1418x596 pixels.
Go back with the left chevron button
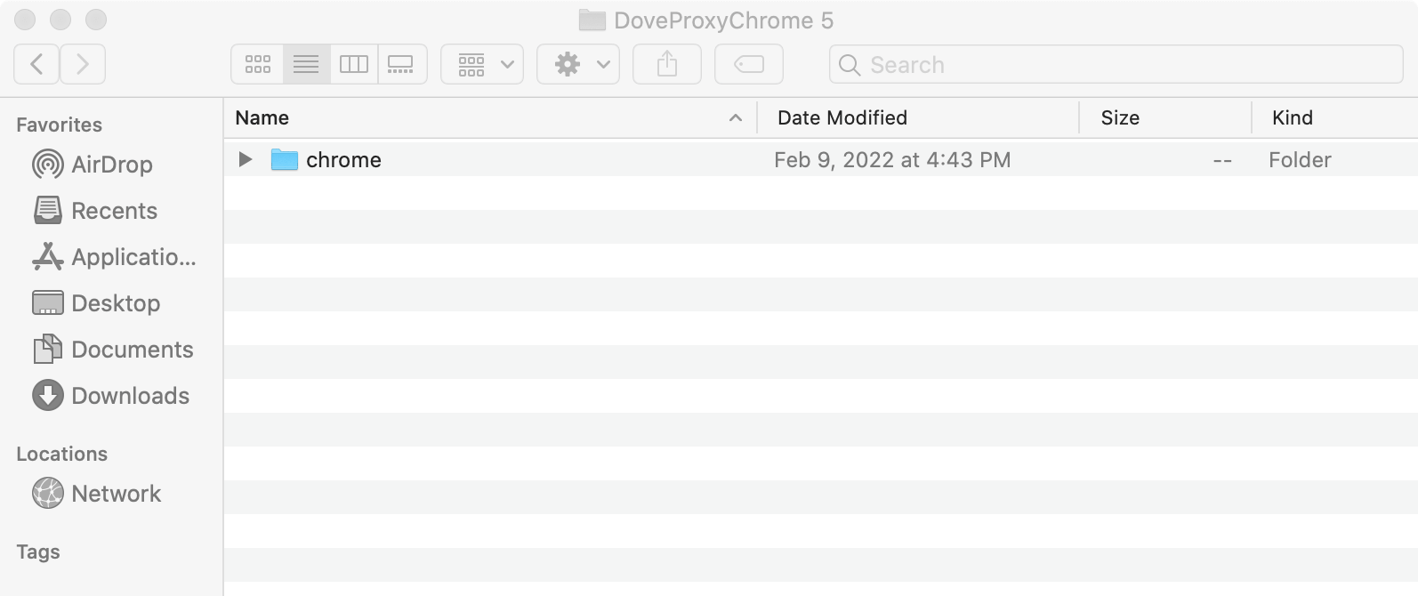point(36,64)
